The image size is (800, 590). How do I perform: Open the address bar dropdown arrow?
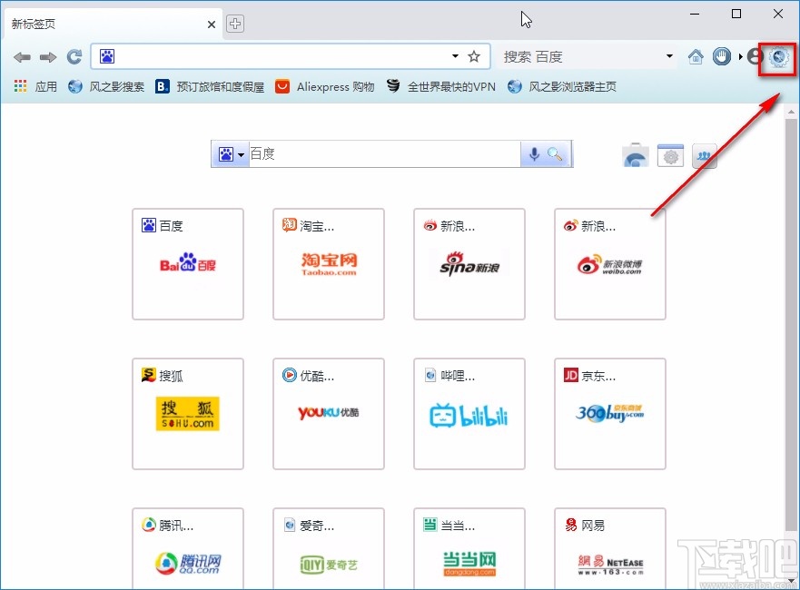tap(454, 56)
